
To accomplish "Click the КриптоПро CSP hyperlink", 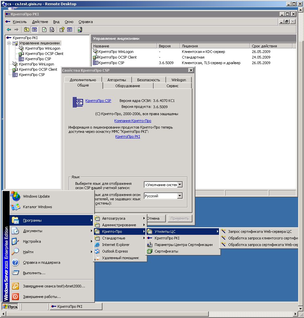I will click(x=98, y=101).
